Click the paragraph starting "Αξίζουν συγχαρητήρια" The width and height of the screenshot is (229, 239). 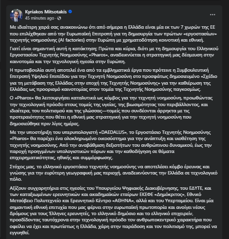point(114,210)
